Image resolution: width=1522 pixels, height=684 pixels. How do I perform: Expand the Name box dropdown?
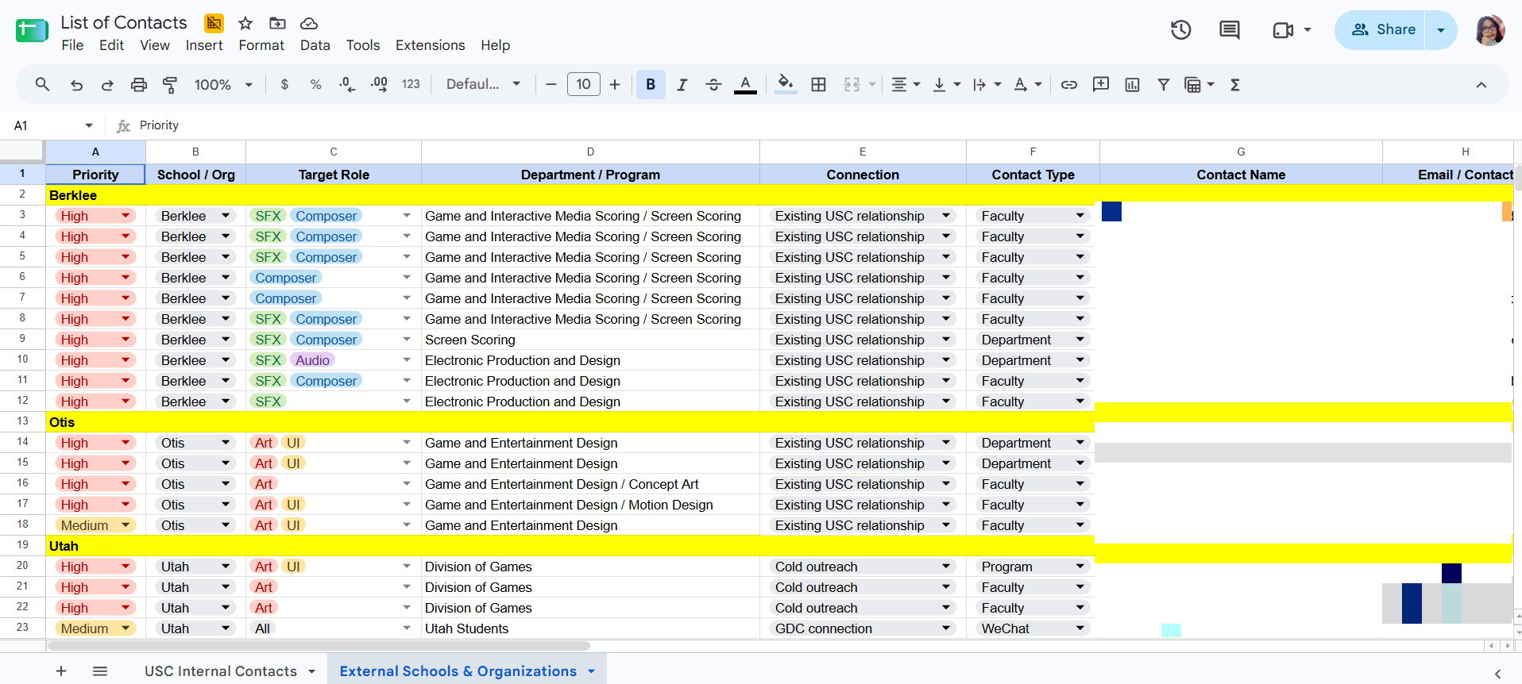tap(89, 125)
